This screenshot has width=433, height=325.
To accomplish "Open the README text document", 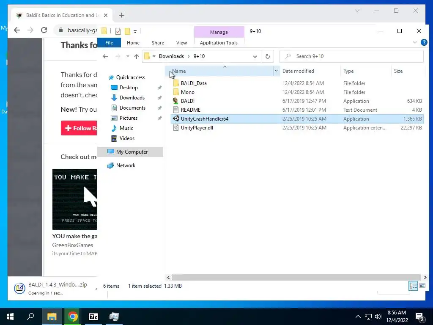I will [191, 110].
